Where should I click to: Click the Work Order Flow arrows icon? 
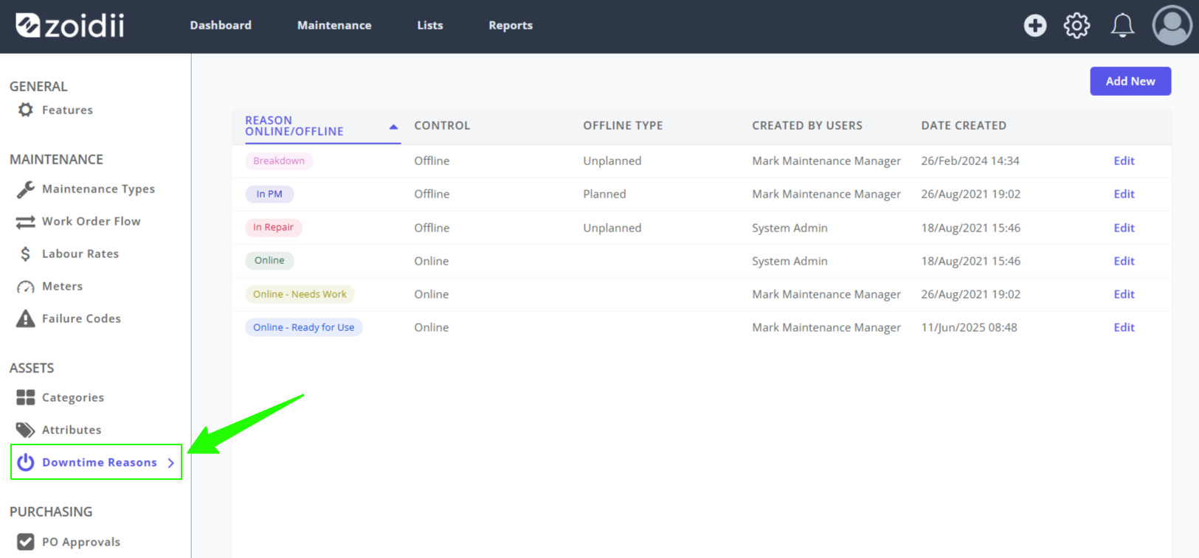click(x=26, y=222)
